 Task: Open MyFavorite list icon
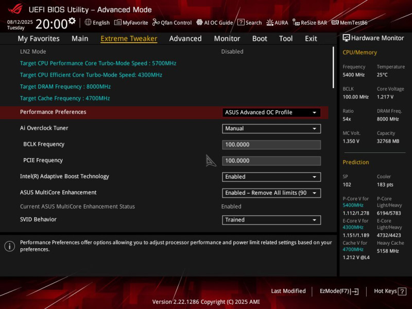pyautogui.click(x=118, y=23)
